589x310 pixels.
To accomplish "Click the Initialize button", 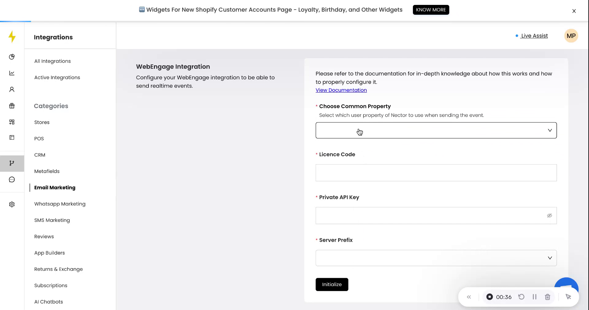I will [332, 284].
